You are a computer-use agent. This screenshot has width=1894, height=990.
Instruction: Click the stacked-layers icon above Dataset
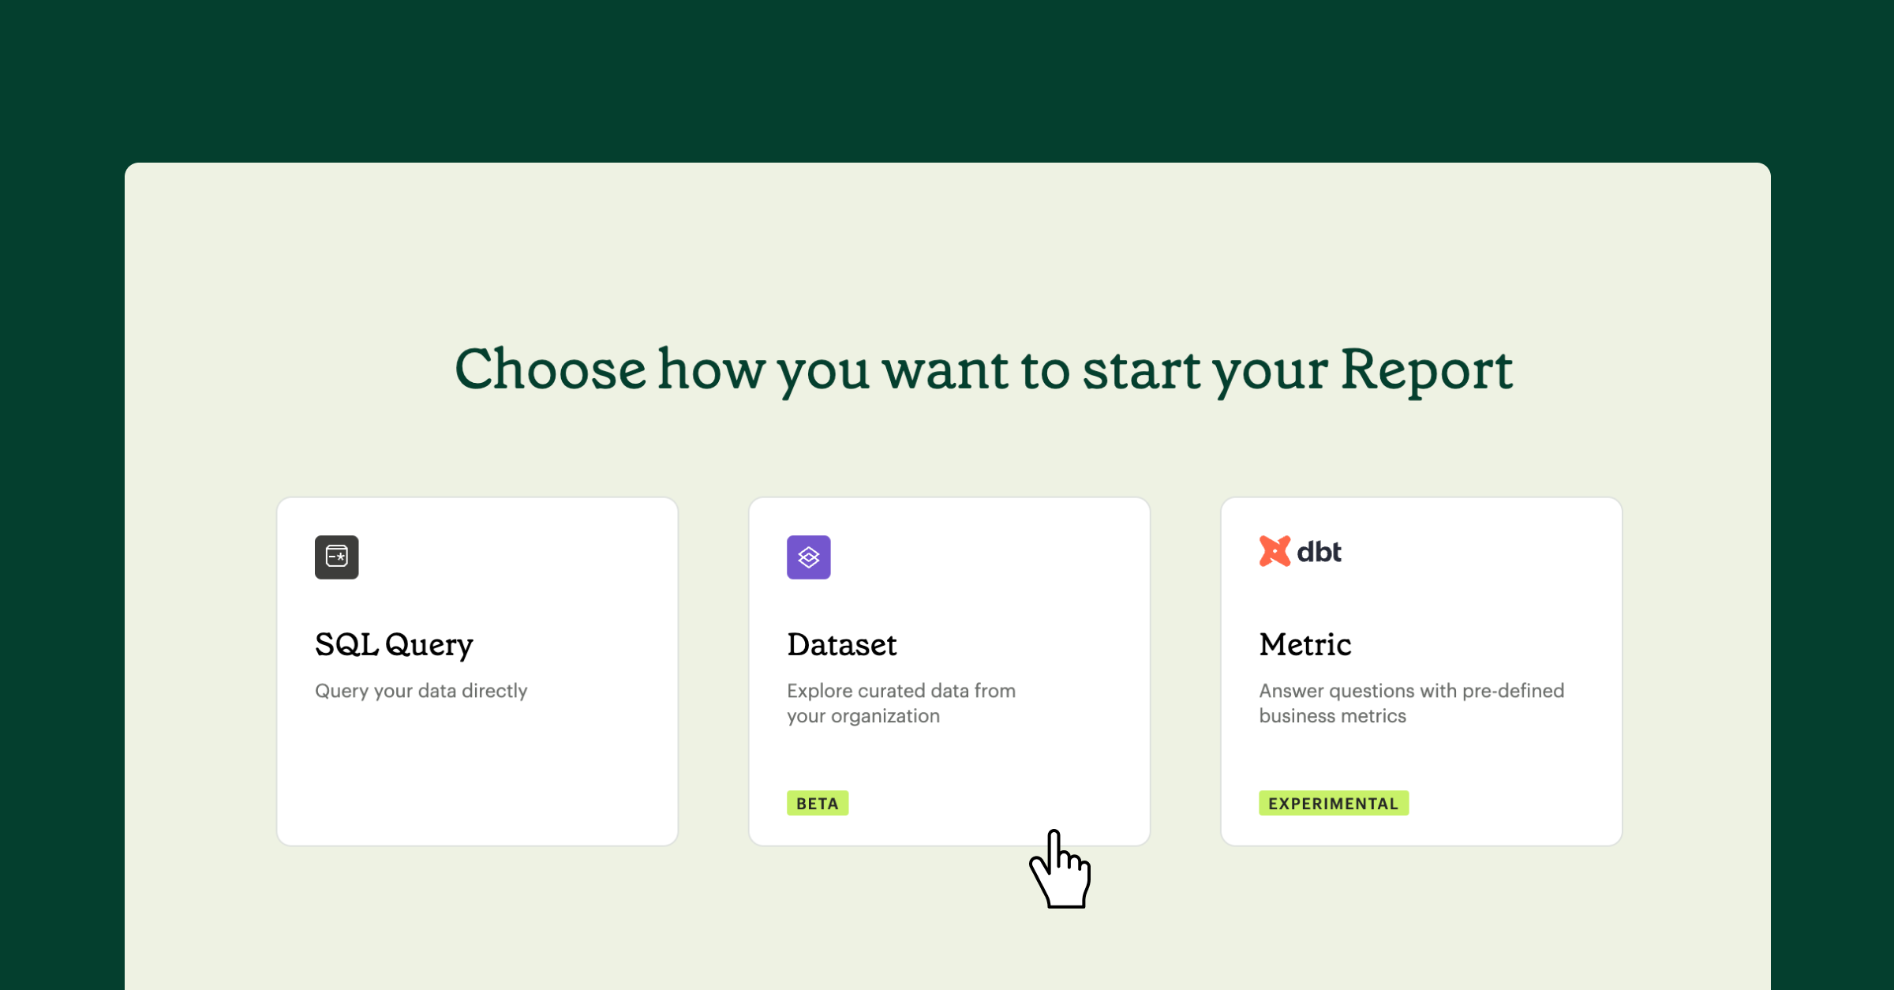coord(808,557)
